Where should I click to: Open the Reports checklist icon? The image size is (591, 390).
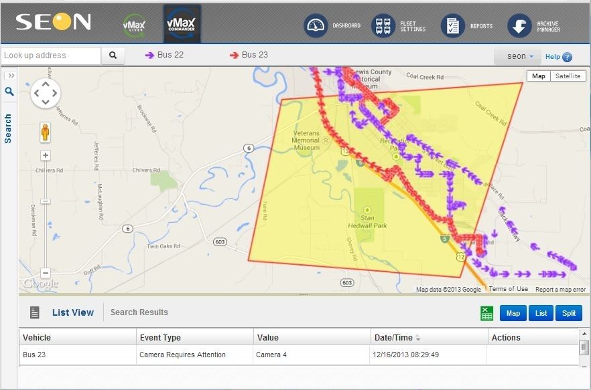[452, 26]
